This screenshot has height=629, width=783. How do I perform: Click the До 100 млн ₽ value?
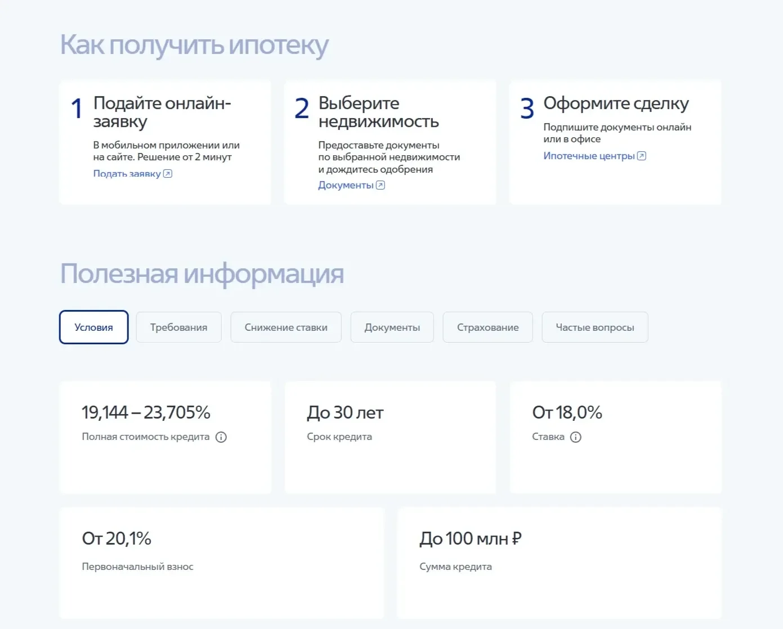471,538
